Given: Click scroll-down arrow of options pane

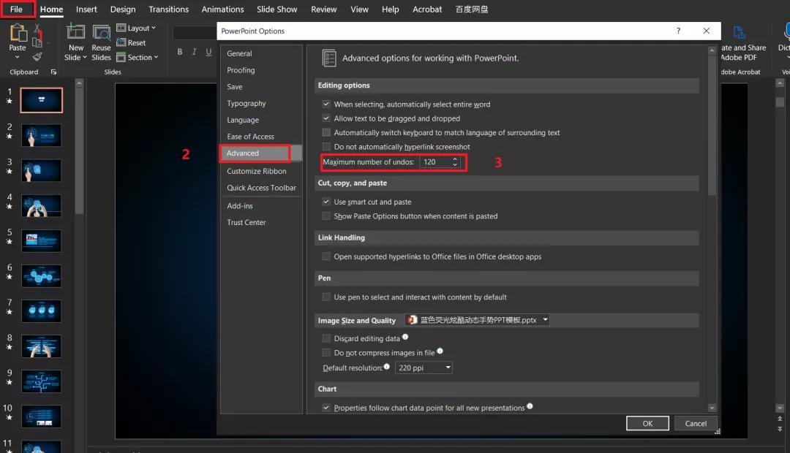Looking at the screenshot, I should [x=712, y=408].
